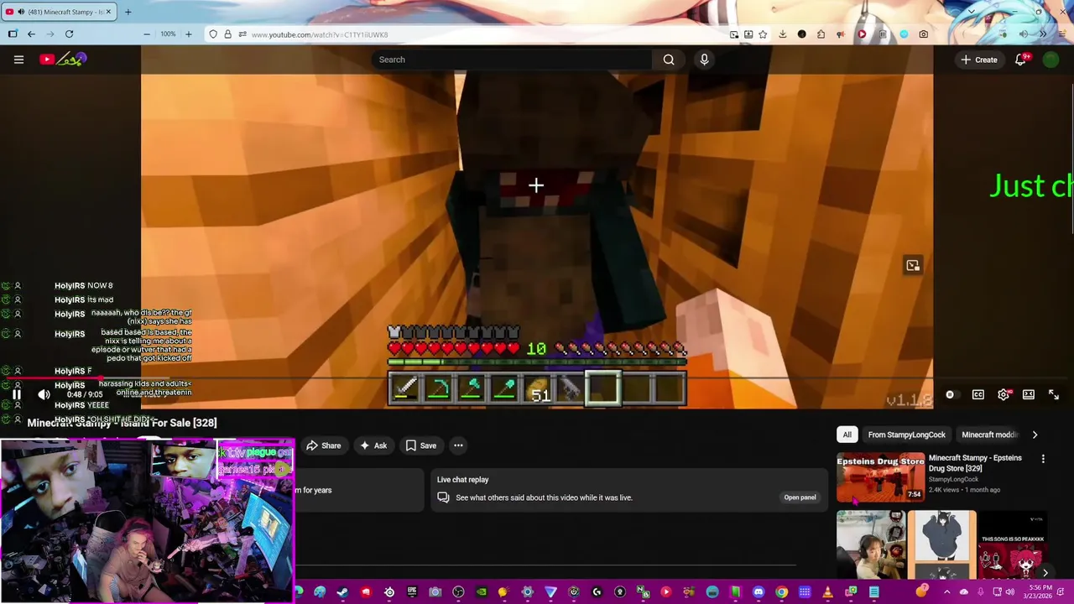Viewport: 1074px width, 604px height.
Task: Next arrow on the shorts shelf
Action: [x=1045, y=573]
